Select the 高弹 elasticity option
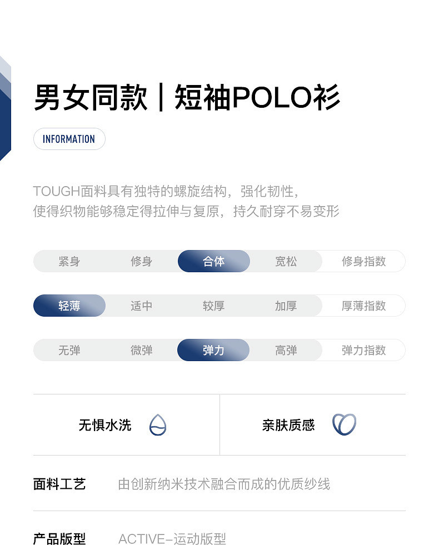This screenshot has width=439, height=545. point(286,350)
